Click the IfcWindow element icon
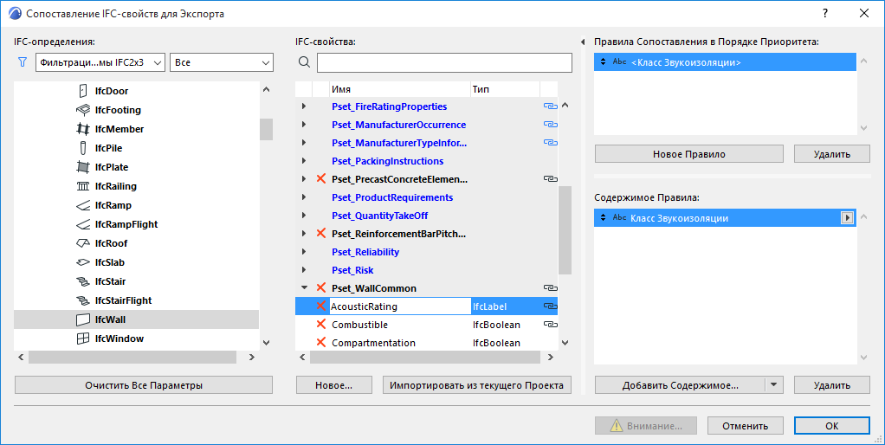Viewport: 885px width, 445px height. pos(83,339)
